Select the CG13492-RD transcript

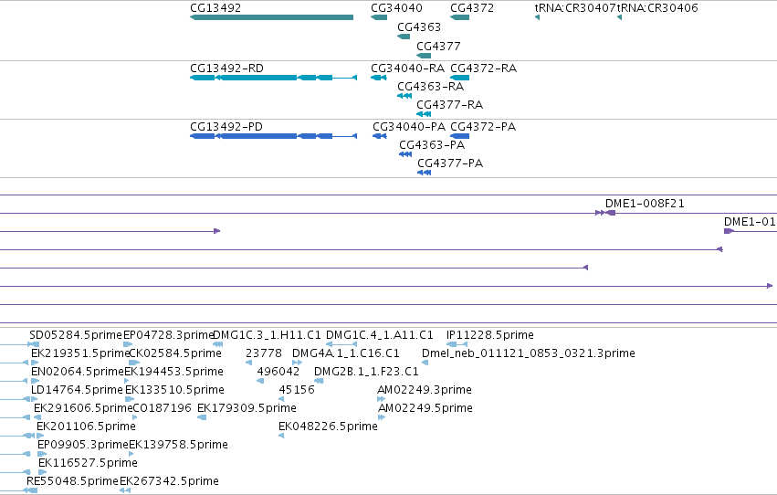tap(274, 78)
